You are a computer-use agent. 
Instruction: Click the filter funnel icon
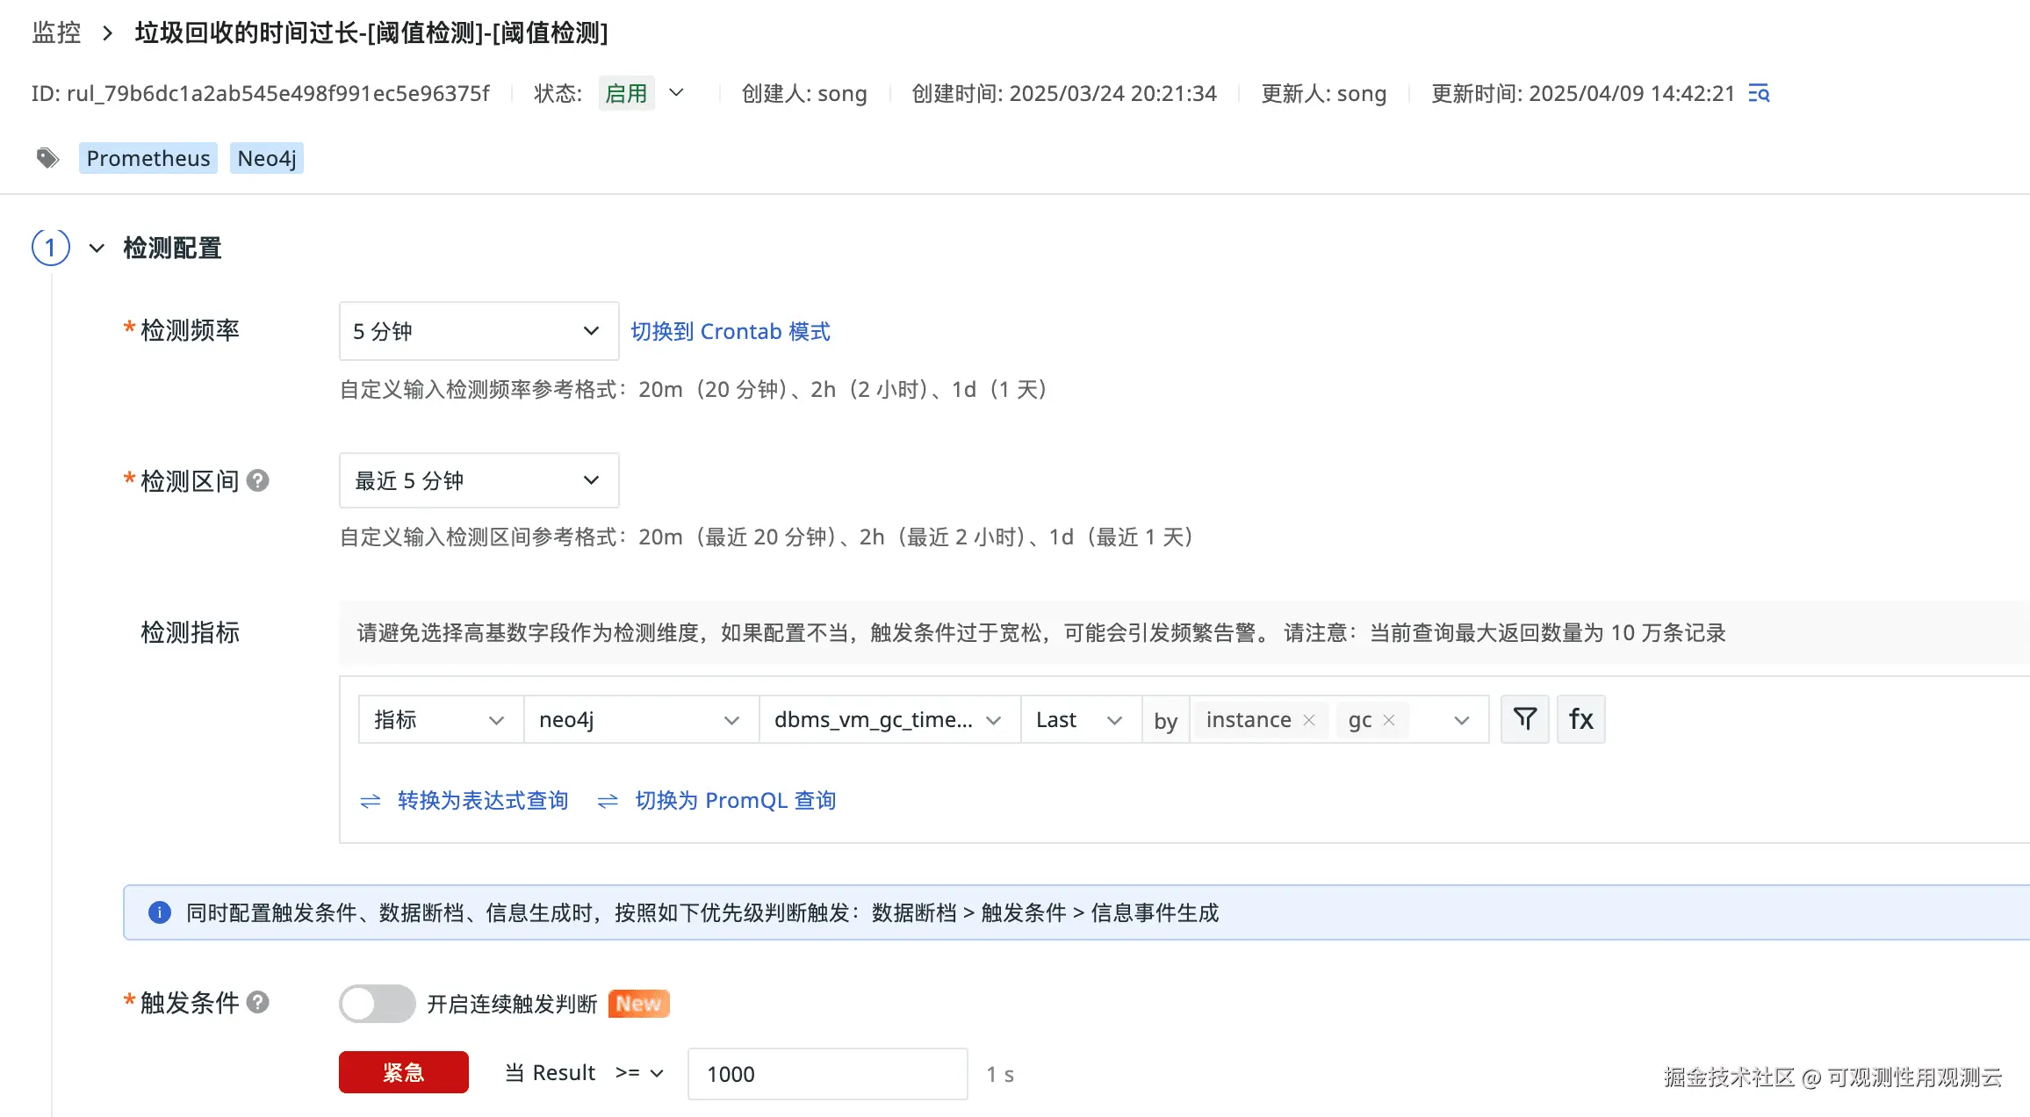(1524, 719)
